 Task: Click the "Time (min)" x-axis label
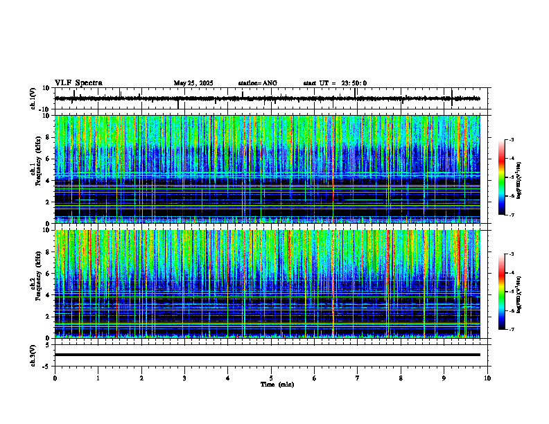277,385
